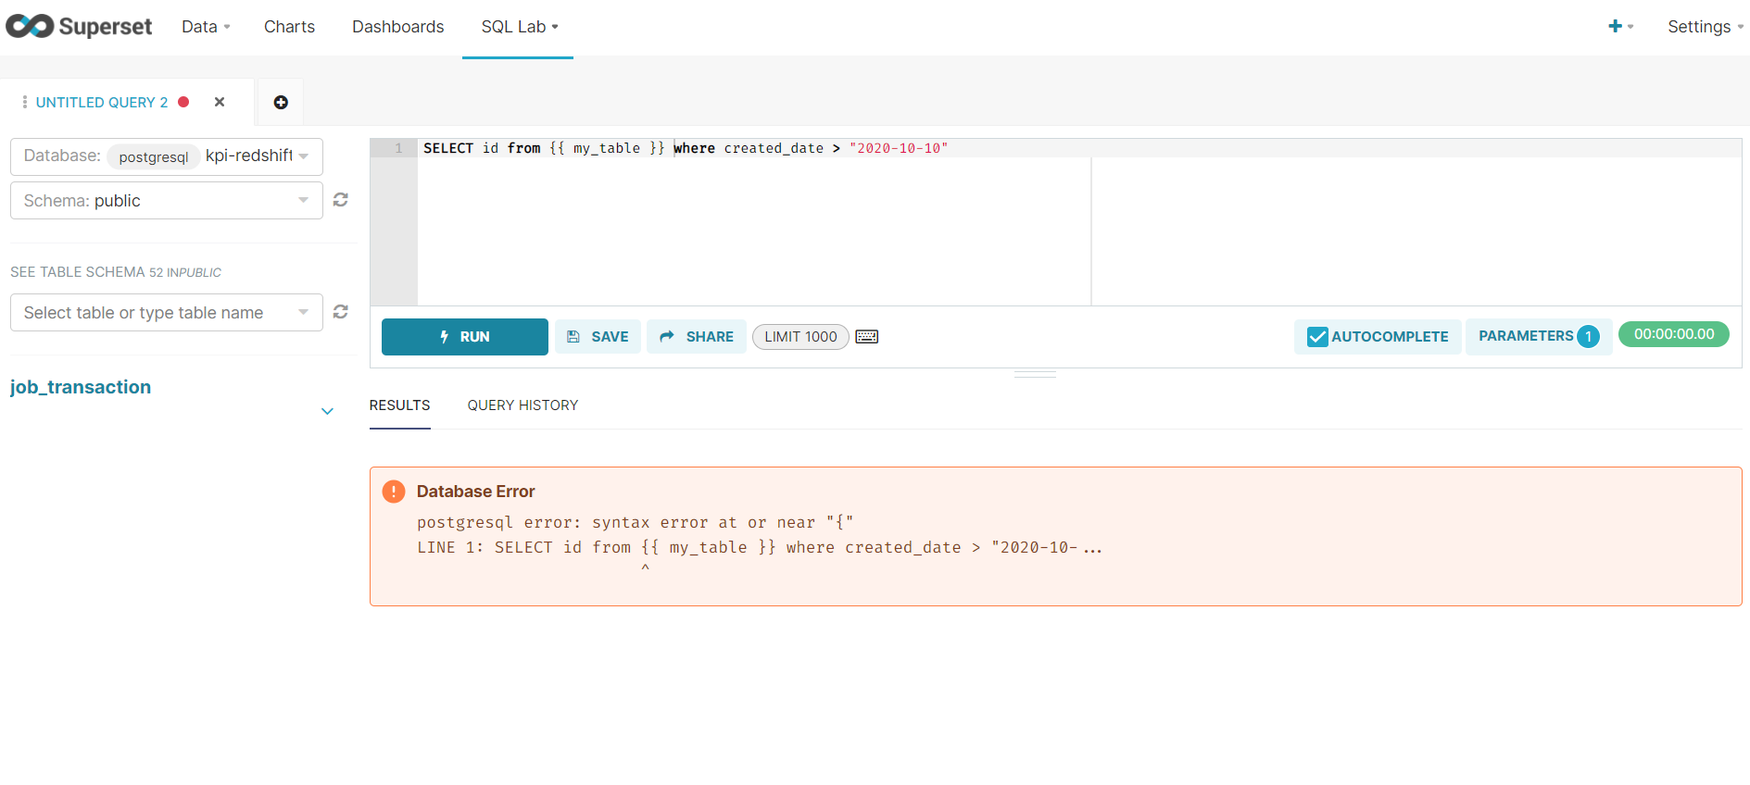Click into the SQL editor line
The width and height of the screenshot is (1750, 785).
(1079, 148)
